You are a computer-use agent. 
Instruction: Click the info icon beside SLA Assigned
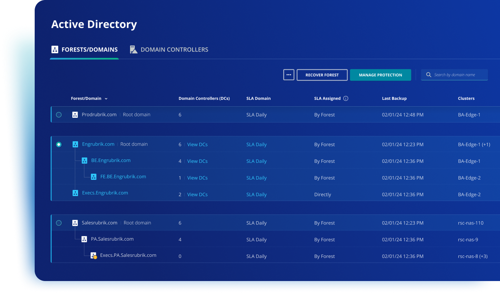[x=346, y=98]
